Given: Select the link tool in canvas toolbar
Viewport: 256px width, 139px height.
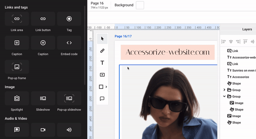Looking at the screenshot, I should pyautogui.click(x=102, y=51).
